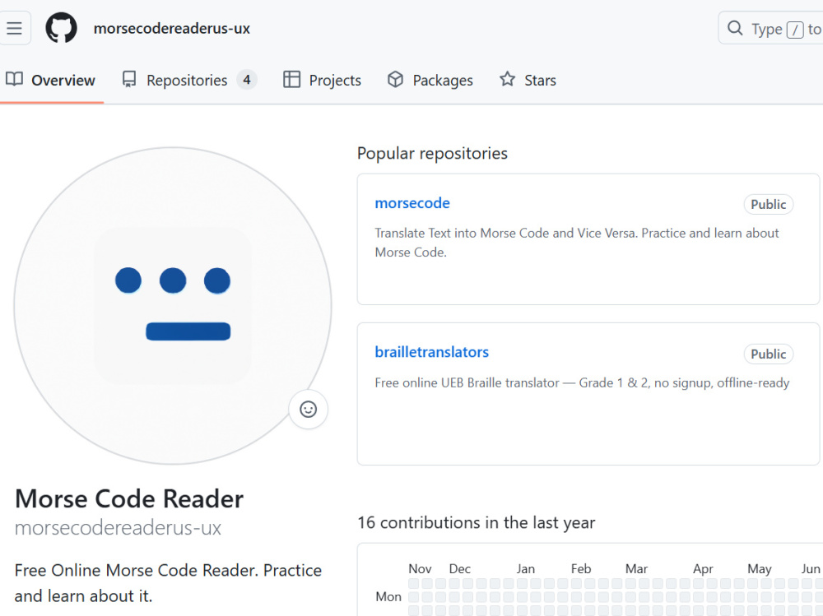Select the May label in the contribution graph
Image resolution: width=823 pixels, height=616 pixels.
(760, 569)
